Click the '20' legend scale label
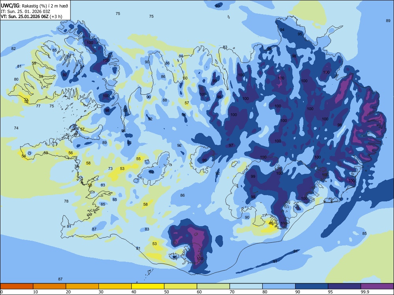 (x=68, y=292)
